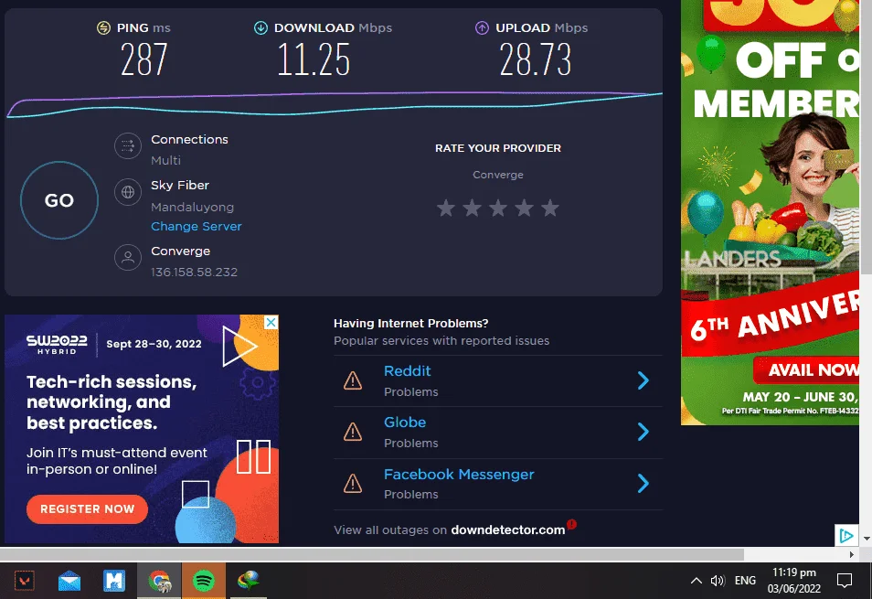Rate provider Converge four stars
Viewport: 872px width, 599px height.
pos(524,208)
